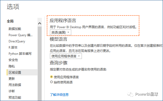Select Power Query 编... in the sidebar
The width and height of the screenshot is (163, 101).
pos(21,35)
